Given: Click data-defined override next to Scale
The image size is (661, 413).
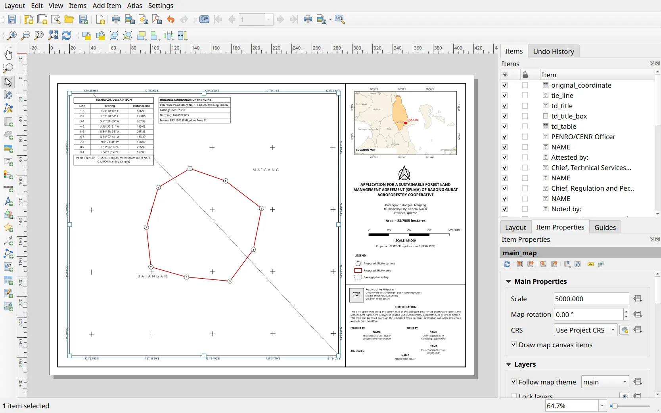Looking at the screenshot, I should (x=638, y=299).
